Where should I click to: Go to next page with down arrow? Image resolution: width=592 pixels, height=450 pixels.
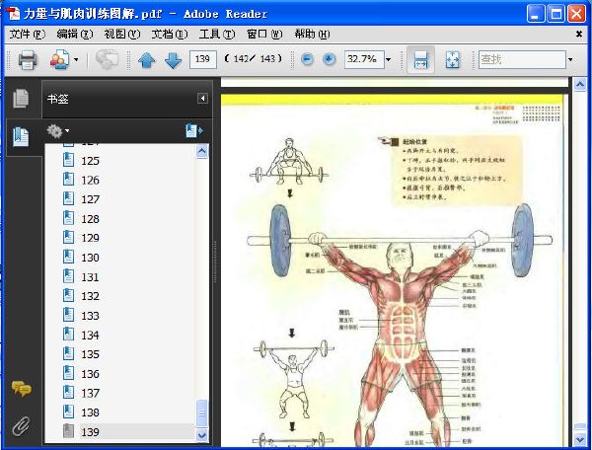tap(174, 59)
